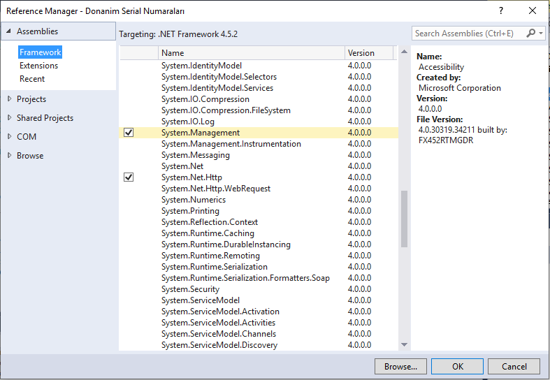Select System.ServiceModel.Activities row
The height and width of the screenshot is (380, 550).
tap(259, 323)
